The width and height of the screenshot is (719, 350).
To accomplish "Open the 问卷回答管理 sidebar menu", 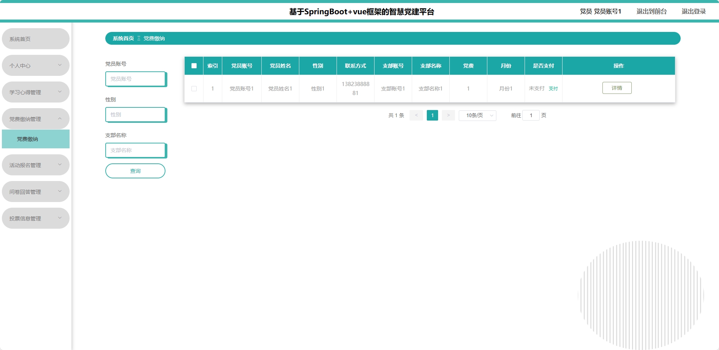I will click(x=36, y=192).
